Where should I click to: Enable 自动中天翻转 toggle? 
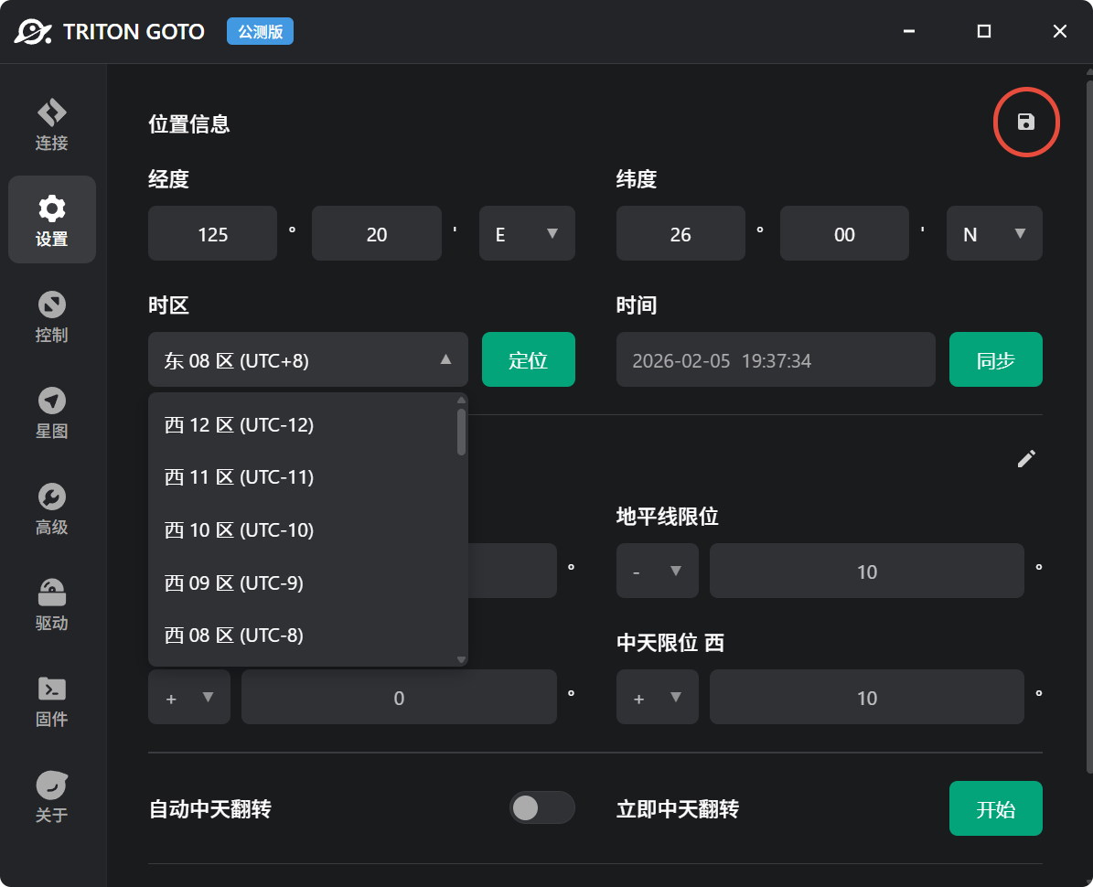point(542,807)
